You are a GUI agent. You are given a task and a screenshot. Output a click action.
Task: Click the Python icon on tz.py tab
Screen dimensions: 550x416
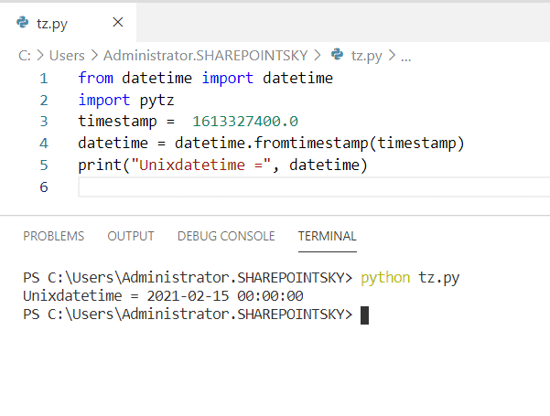[23, 23]
